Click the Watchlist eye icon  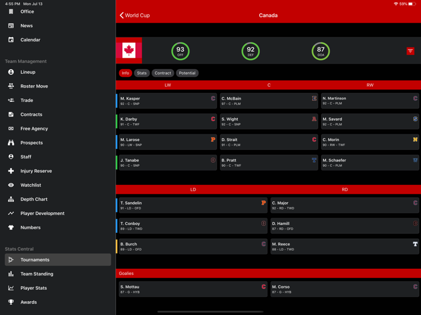pyautogui.click(x=11, y=185)
